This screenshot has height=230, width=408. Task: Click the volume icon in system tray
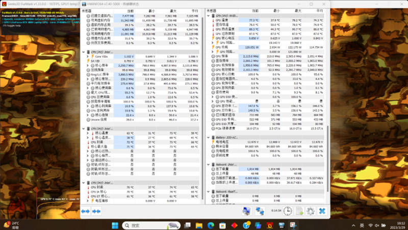click(x=377, y=225)
